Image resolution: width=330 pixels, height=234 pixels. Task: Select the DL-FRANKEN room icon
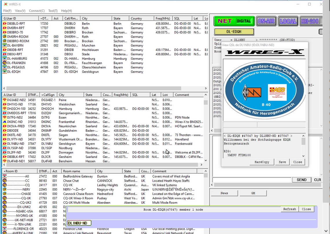[5, 63]
